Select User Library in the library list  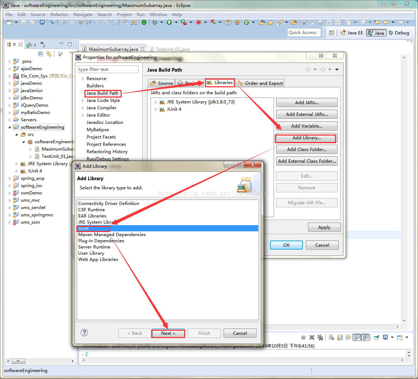[168, 253]
